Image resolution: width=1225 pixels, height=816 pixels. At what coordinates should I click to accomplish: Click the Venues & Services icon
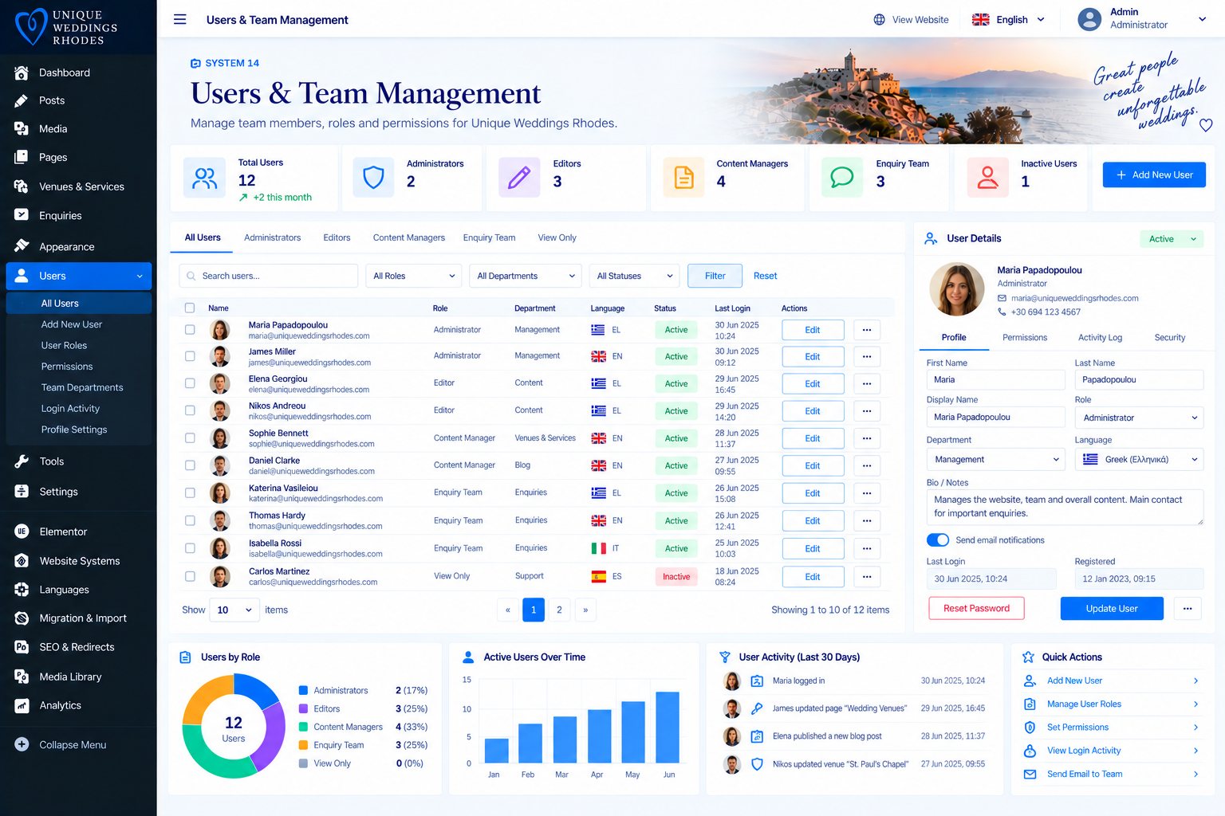[x=22, y=186]
